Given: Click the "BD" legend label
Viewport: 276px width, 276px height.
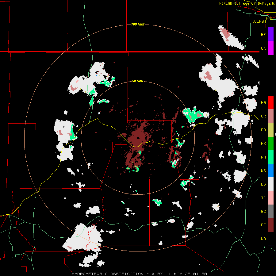Looking at the screenshot, I should point(263,130).
